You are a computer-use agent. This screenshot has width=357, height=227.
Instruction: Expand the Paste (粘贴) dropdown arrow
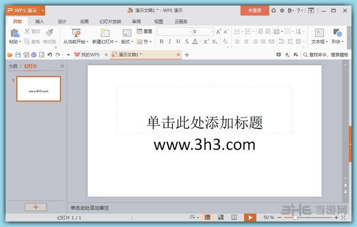pos(20,42)
